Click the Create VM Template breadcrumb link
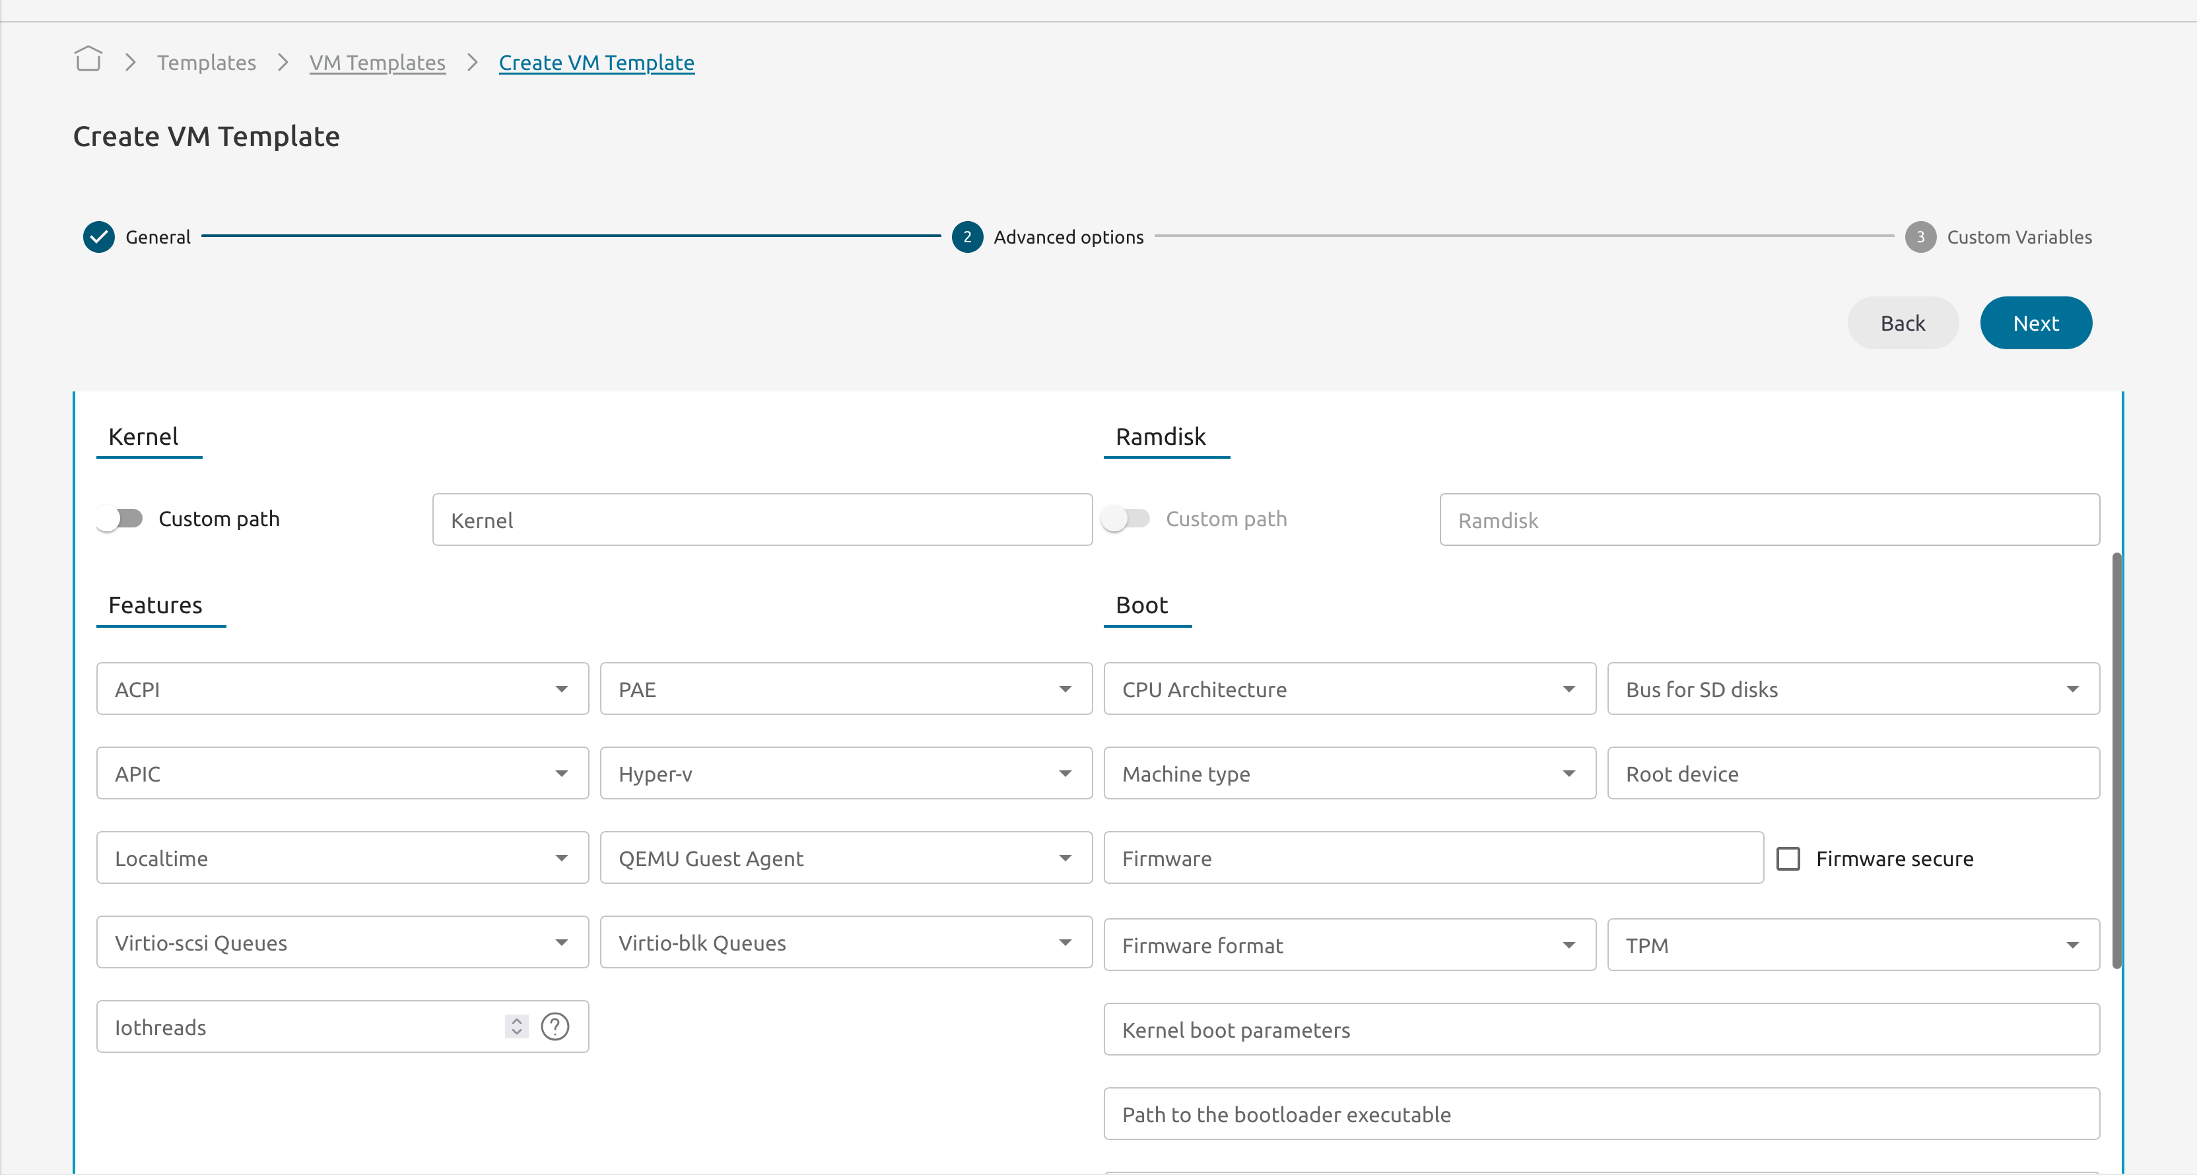 coord(596,62)
